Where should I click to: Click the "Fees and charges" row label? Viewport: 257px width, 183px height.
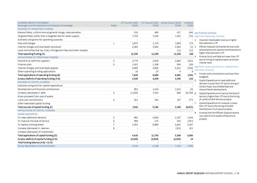pos(26,43)
